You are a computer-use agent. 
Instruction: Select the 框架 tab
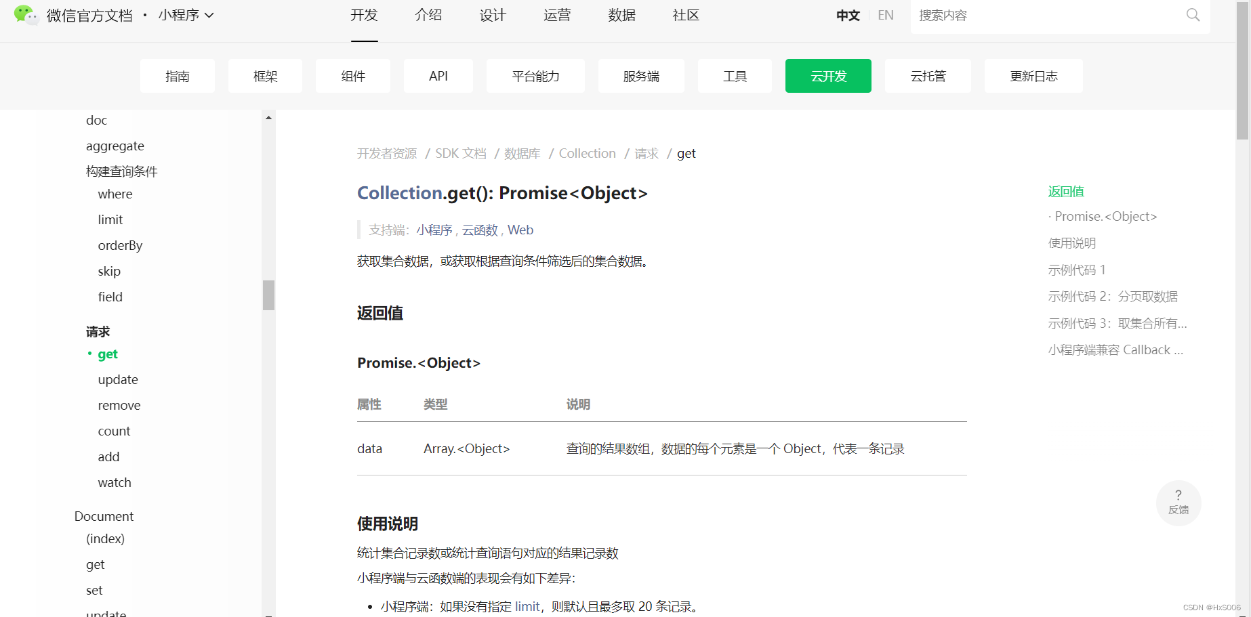265,76
